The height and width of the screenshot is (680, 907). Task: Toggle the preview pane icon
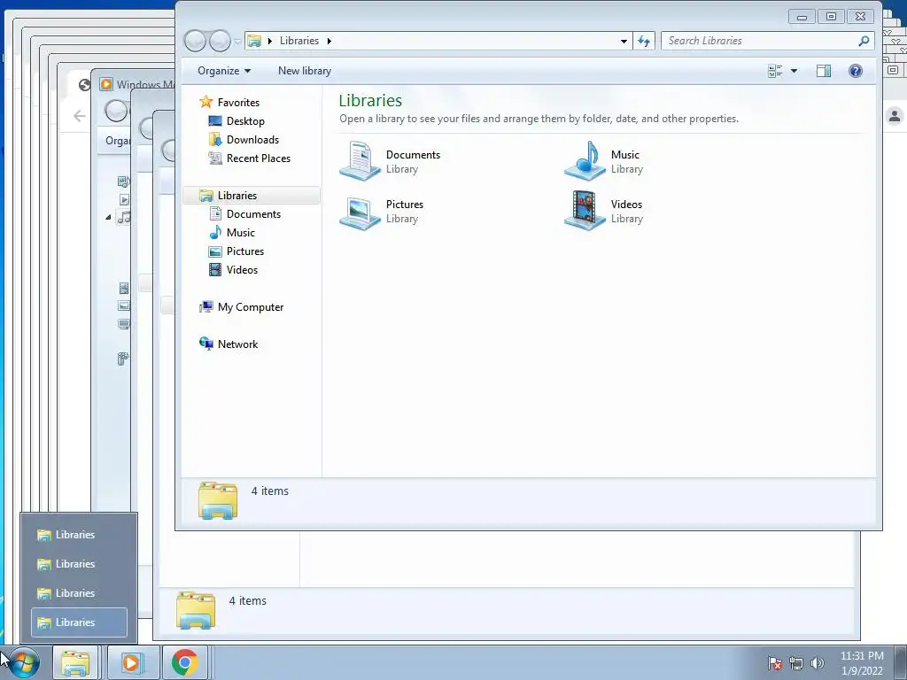point(824,71)
